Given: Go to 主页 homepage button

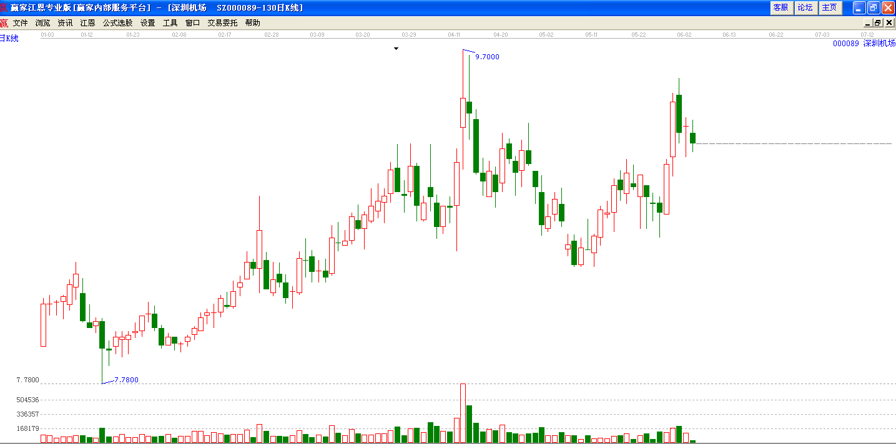Looking at the screenshot, I should pyautogui.click(x=830, y=7).
